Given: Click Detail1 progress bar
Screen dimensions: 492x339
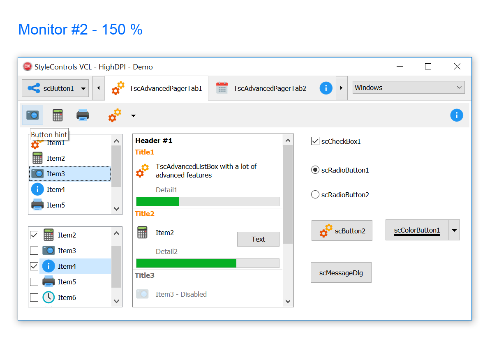Looking at the screenshot, I should [x=208, y=201].
